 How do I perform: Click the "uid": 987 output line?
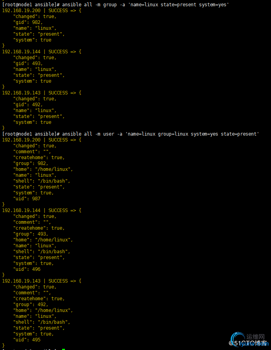[x=27, y=199]
